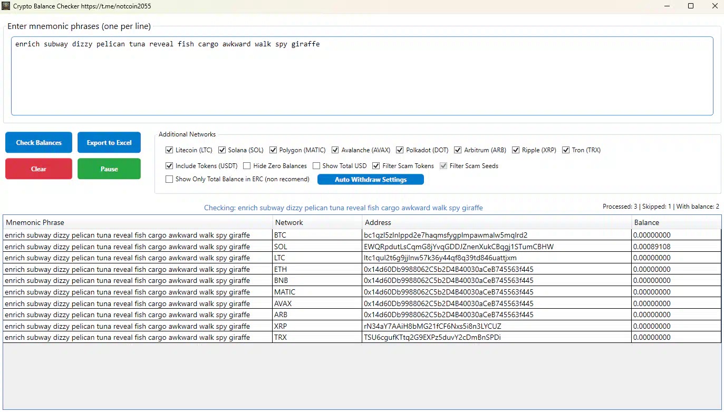Uncheck Include Tokens (USDT)

169,165
